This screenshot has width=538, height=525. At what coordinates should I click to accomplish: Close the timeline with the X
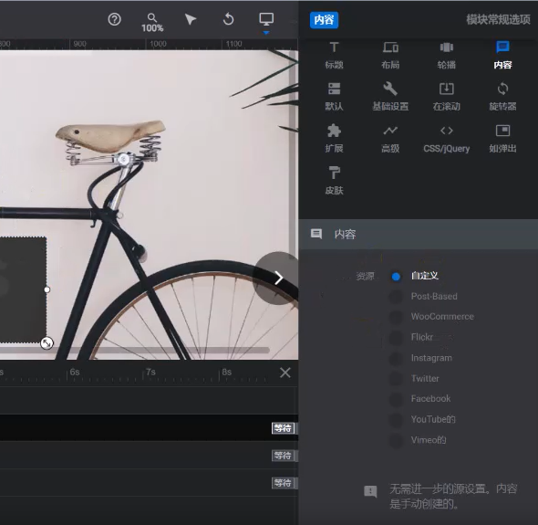tap(285, 373)
